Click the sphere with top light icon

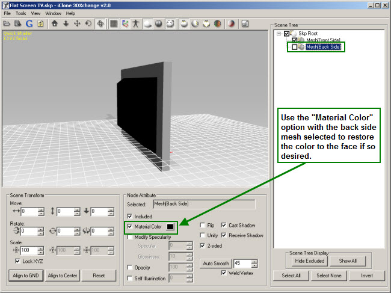(x=184, y=24)
